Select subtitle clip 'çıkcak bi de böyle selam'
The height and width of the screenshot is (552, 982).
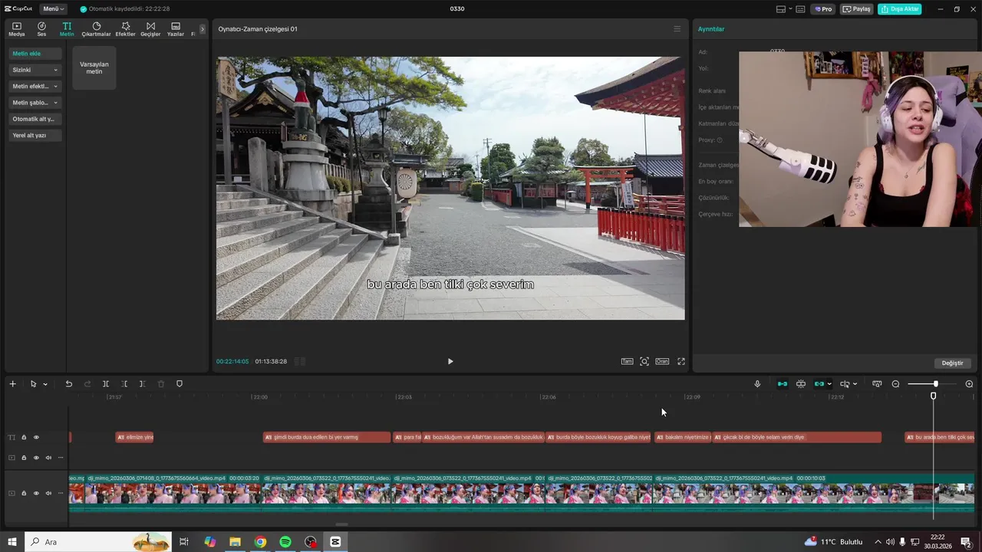[796, 437]
